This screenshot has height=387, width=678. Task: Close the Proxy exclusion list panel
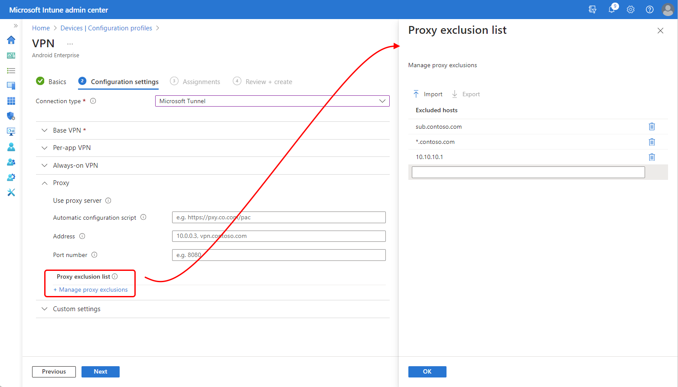coord(660,31)
